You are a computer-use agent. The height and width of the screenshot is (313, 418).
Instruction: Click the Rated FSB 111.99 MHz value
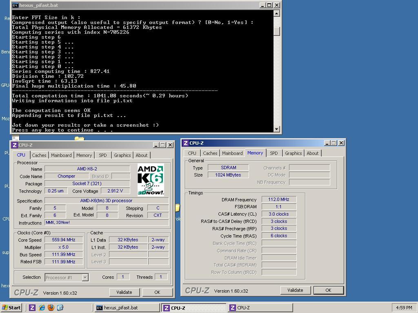click(x=63, y=262)
